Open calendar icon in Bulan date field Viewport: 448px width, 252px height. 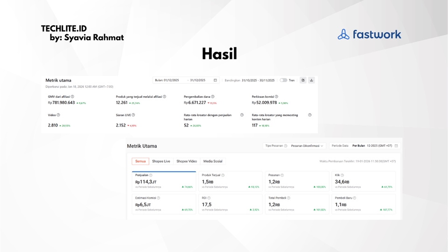coord(215,80)
